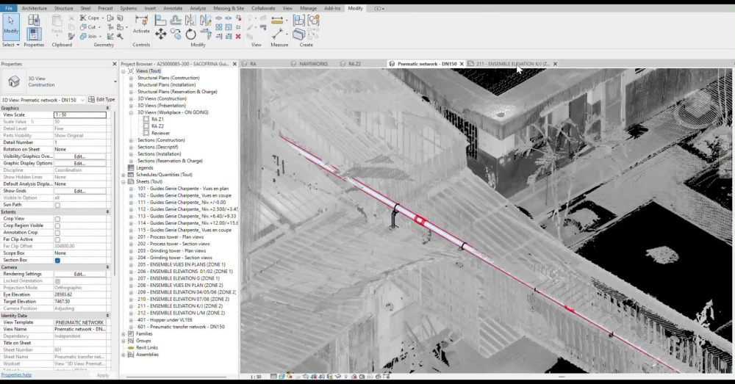Select the Array tool
The image size is (735, 384).
219,27
